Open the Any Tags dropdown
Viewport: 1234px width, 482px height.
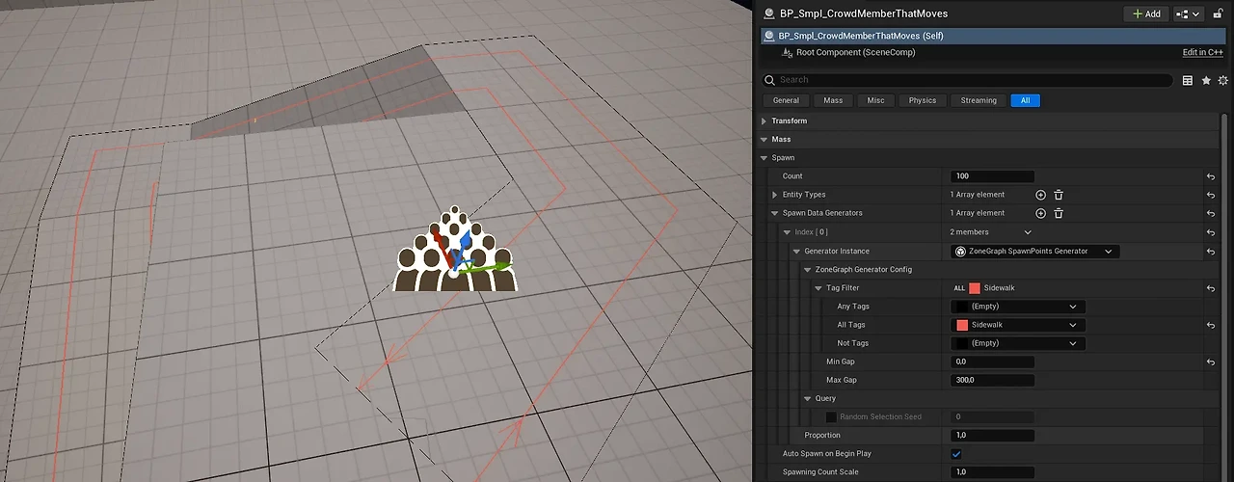pos(1018,307)
